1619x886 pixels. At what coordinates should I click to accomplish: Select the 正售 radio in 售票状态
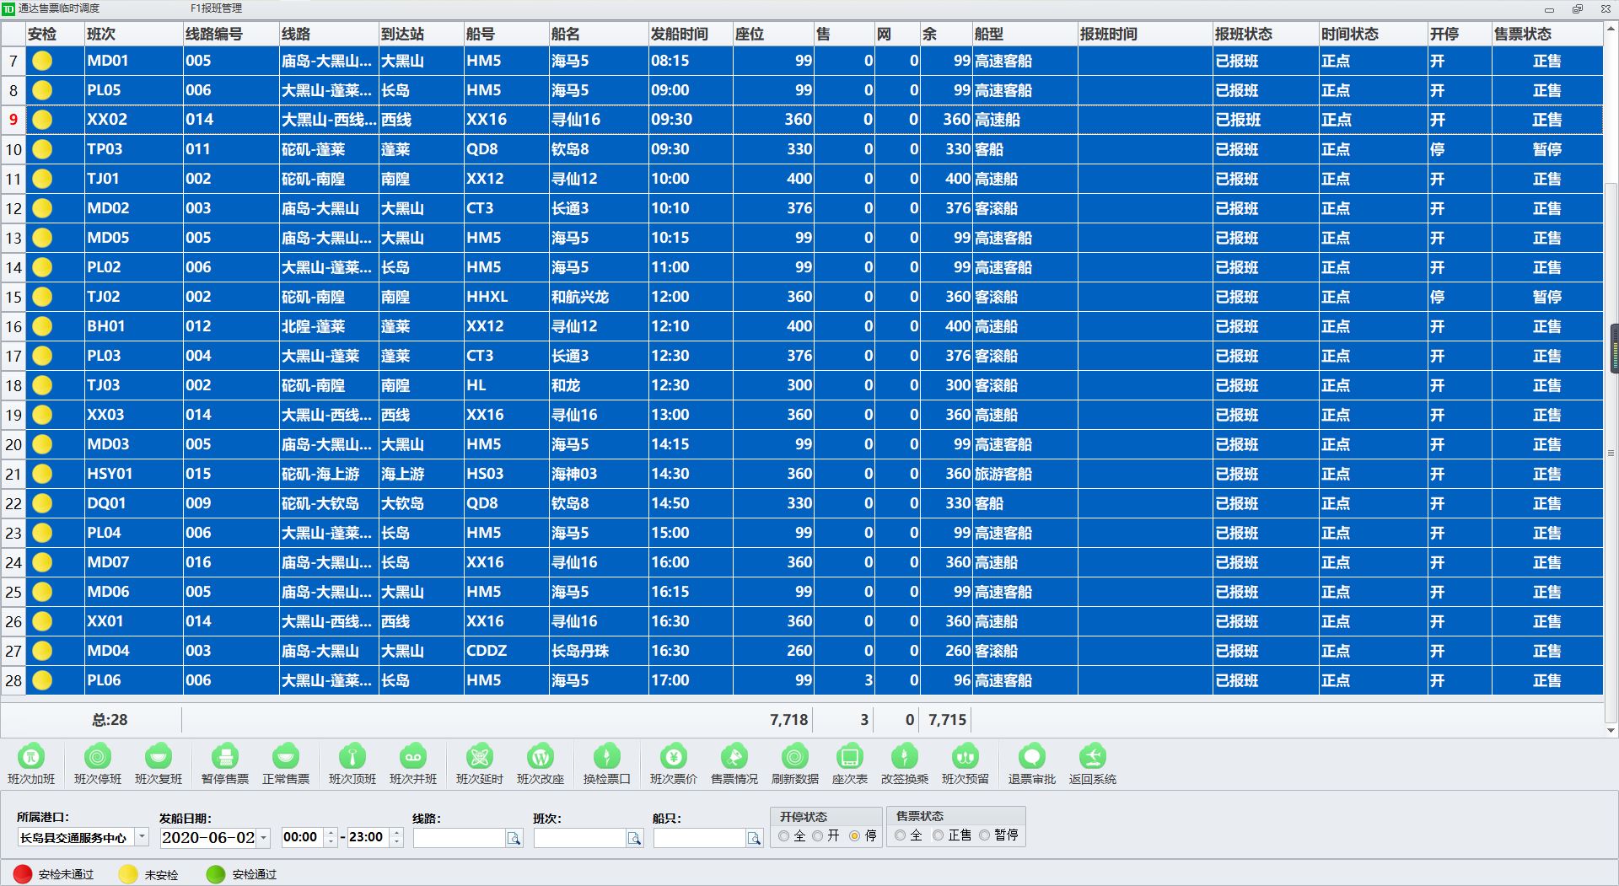point(938,835)
